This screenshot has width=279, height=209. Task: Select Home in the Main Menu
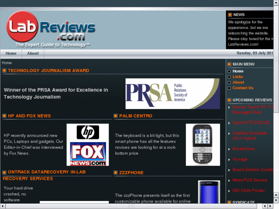click(238, 71)
